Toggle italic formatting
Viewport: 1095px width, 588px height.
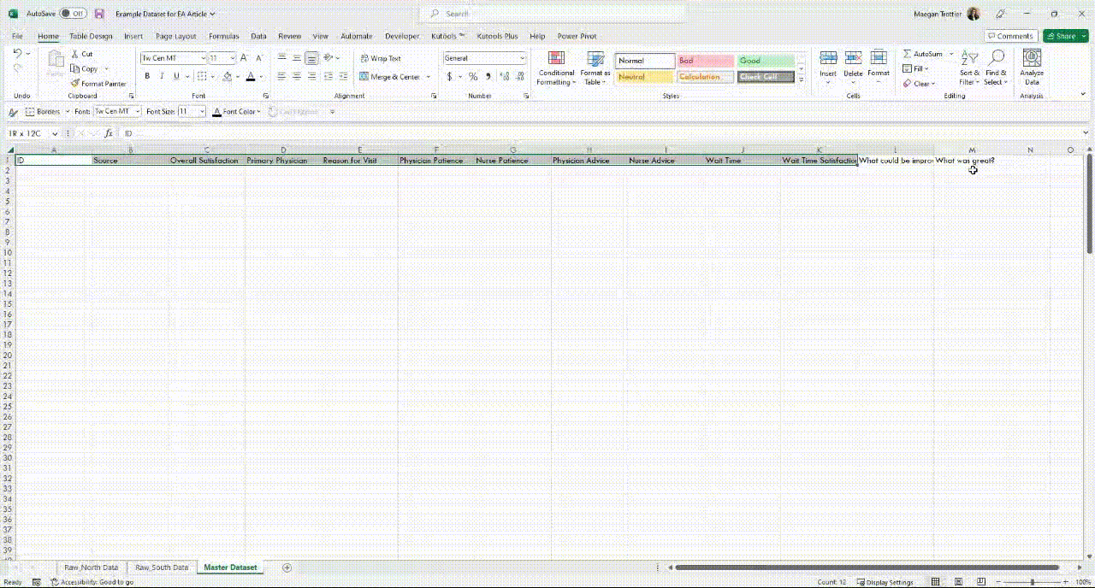click(x=160, y=76)
